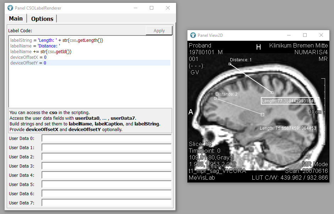Focus the User Data 3 input field
This screenshot has height=214, width=334.
click(x=106, y=166)
